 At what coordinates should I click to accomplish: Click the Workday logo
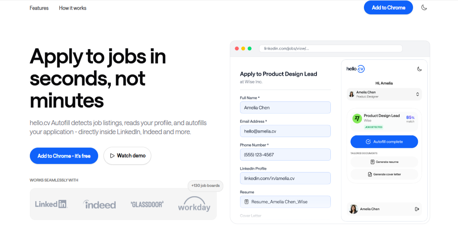[x=194, y=204]
